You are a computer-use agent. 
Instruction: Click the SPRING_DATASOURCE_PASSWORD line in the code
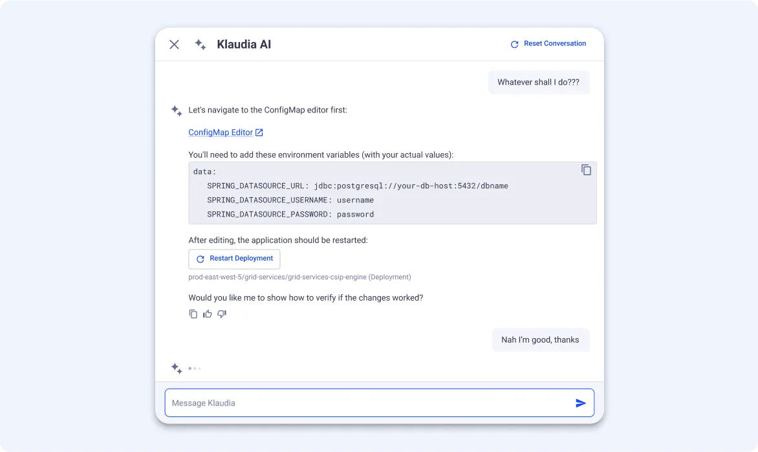click(x=290, y=215)
